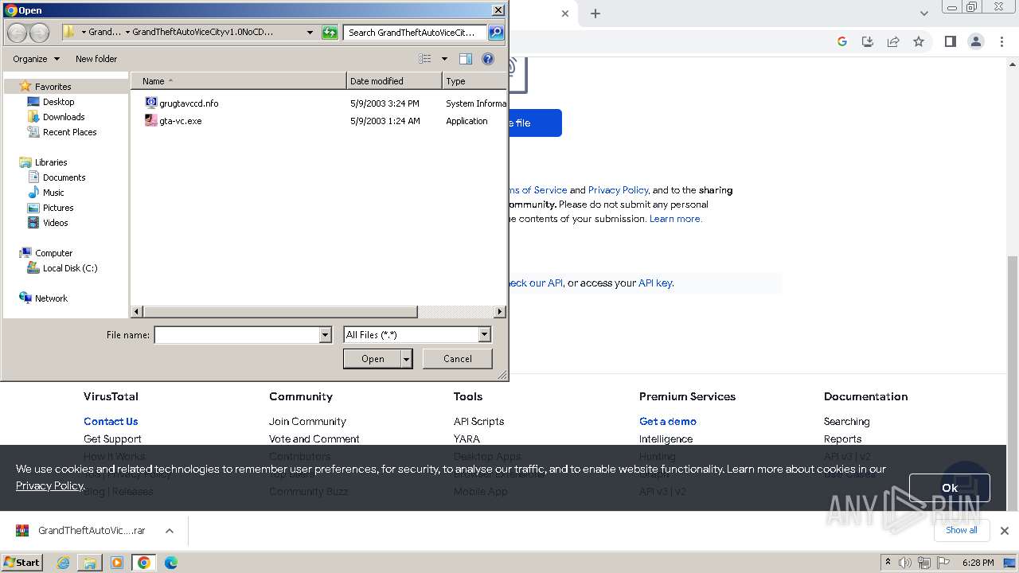Click the Learn more link
Screen dimensions: 1019x573
676,219
